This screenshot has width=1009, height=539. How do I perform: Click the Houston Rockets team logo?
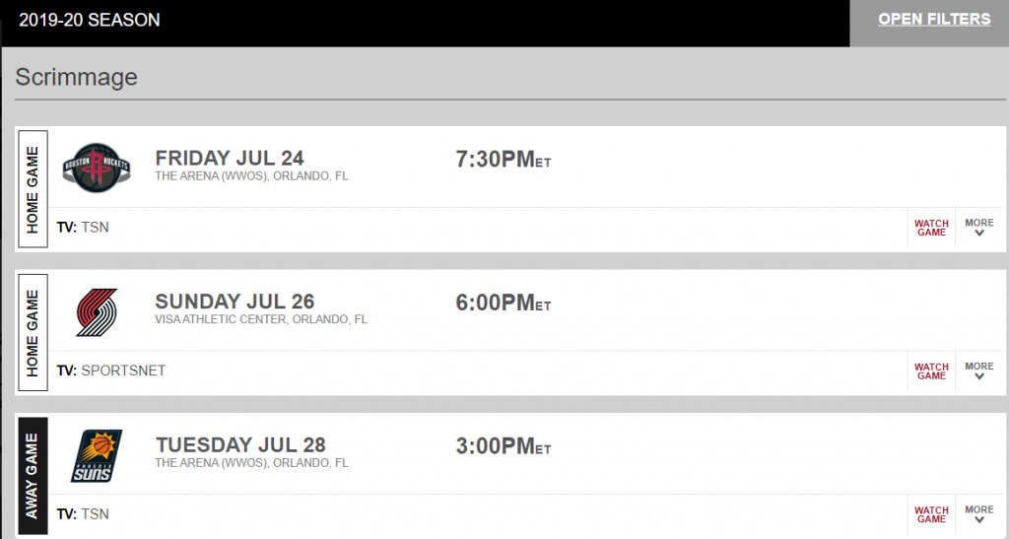pos(97,168)
